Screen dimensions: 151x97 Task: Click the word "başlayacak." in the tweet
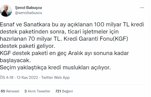pyautogui.click(x=15, y=60)
